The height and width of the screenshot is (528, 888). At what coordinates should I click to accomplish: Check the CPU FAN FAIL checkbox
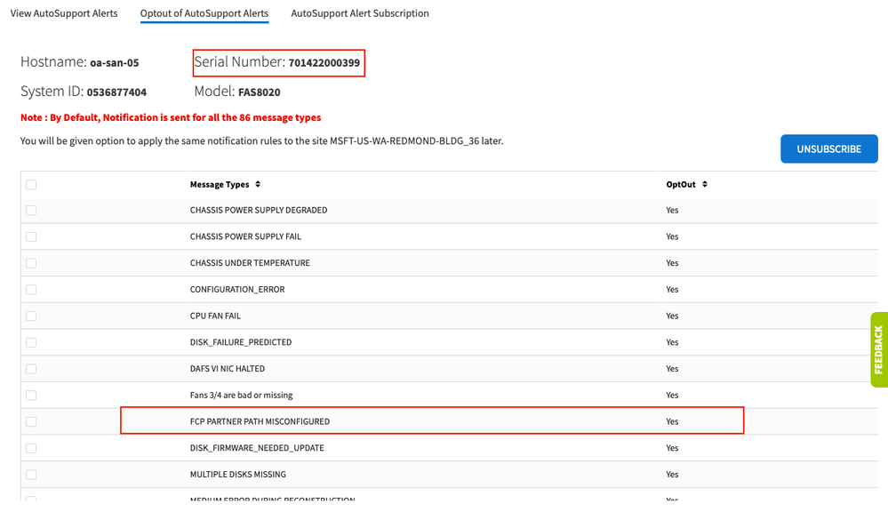pyautogui.click(x=31, y=316)
